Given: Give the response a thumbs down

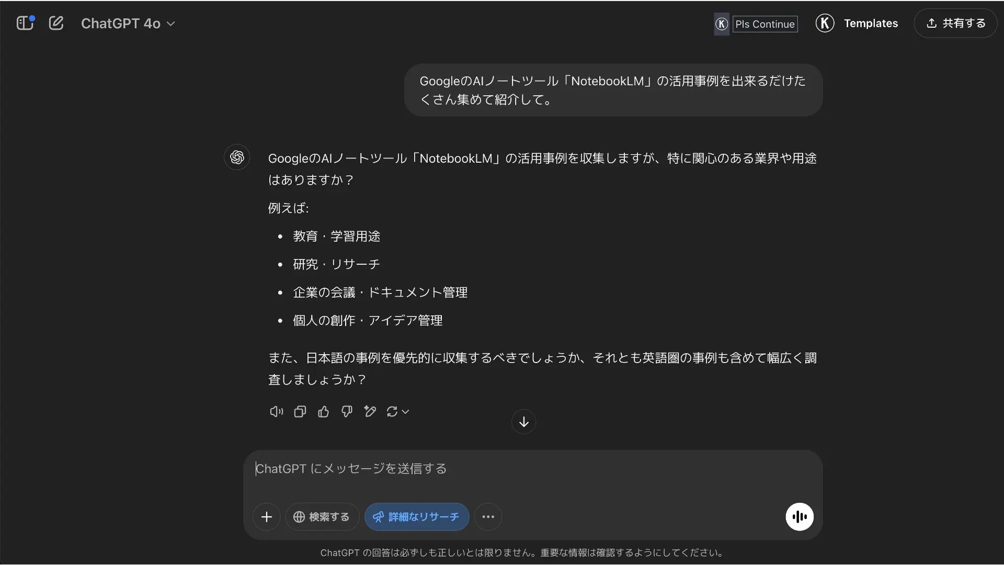Looking at the screenshot, I should [x=347, y=412].
